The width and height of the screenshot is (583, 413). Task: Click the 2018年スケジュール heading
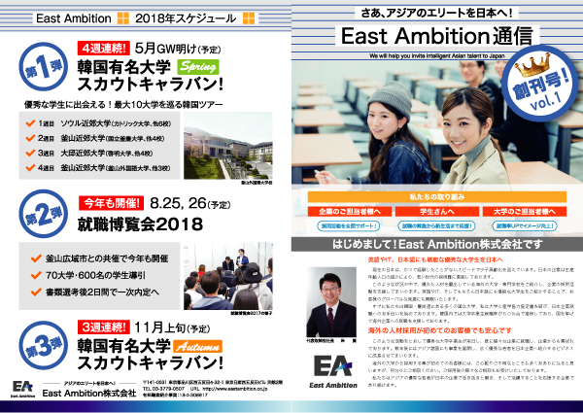(186, 18)
